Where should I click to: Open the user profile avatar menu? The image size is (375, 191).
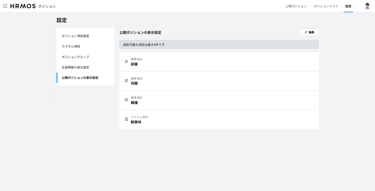click(x=367, y=6)
